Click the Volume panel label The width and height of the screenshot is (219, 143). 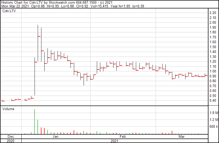[8, 109]
